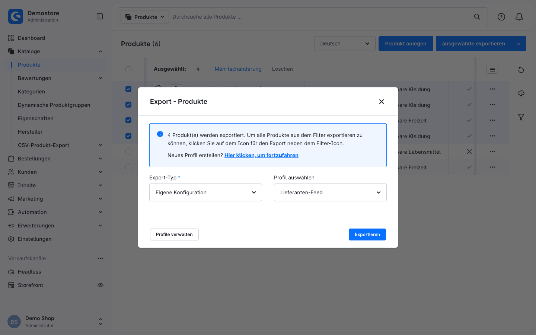Image resolution: width=536 pixels, height=335 pixels.
Task: Expand the Bestellungen menu chevron
Action: 100,159
